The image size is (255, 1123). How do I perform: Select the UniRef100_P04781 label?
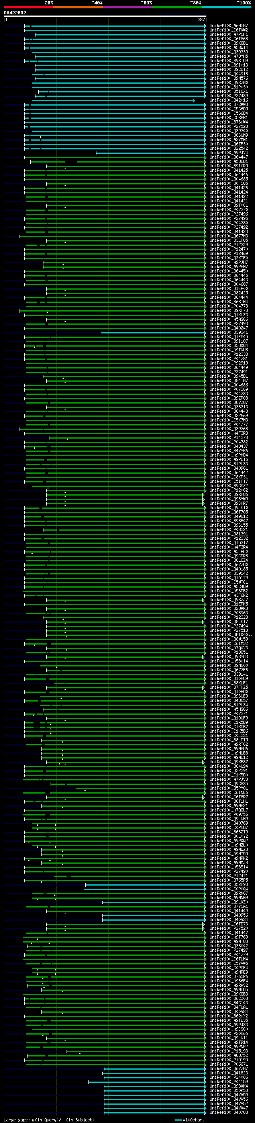pyautogui.click(x=229, y=359)
